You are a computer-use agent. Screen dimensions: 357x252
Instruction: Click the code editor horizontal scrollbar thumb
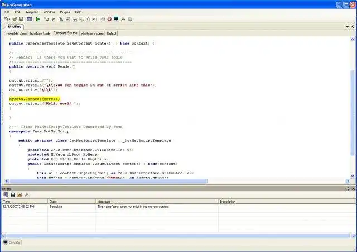pyautogui.click(x=108, y=181)
